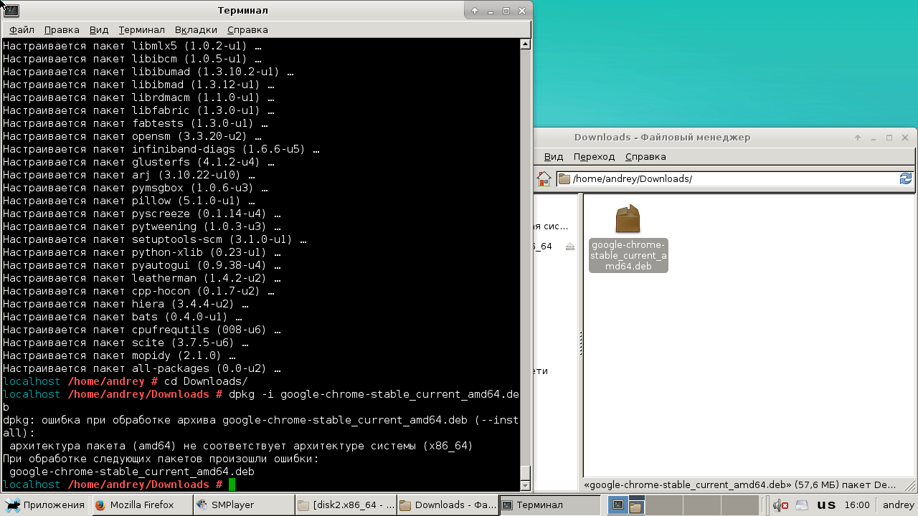918x516 pixels.
Task: Click the scroll-up arrow in the terminal scrollbar
Action: [526, 44]
